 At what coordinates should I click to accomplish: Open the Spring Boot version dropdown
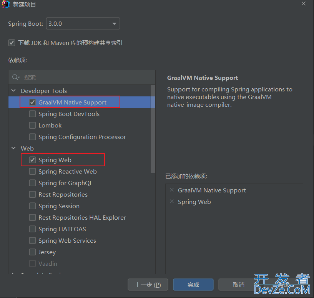click(83, 23)
